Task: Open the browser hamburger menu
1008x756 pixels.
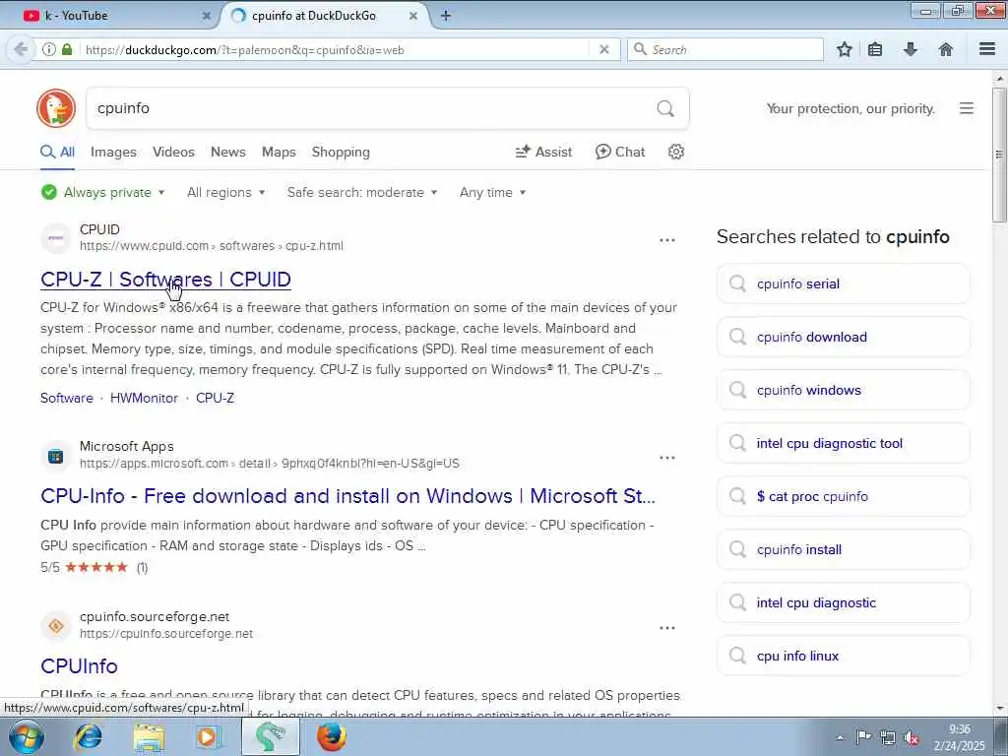Action: click(986, 49)
